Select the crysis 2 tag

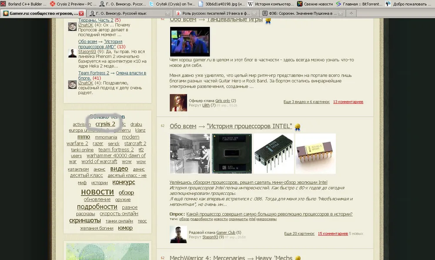point(105,124)
